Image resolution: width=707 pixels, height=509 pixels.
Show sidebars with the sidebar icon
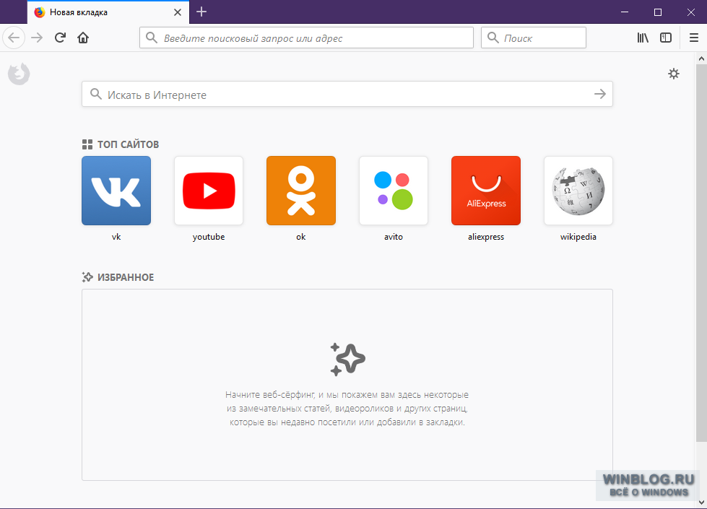[x=666, y=38]
